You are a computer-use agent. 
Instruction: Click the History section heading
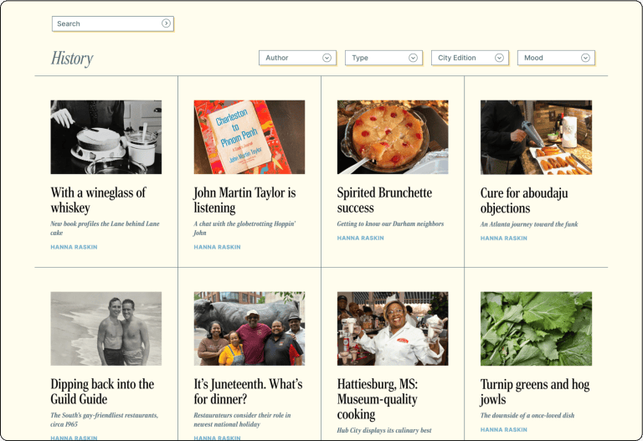(72, 59)
